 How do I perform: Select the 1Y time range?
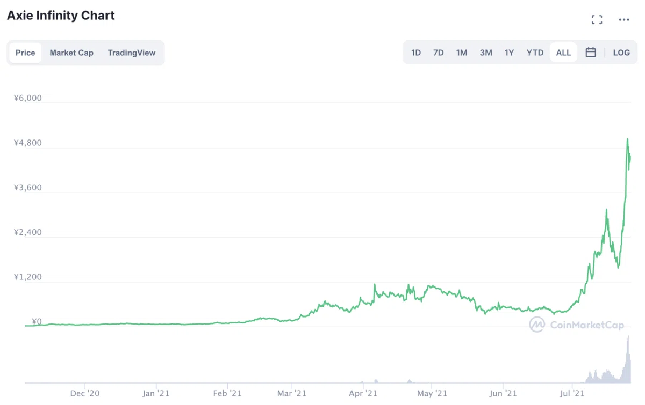pos(509,53)
